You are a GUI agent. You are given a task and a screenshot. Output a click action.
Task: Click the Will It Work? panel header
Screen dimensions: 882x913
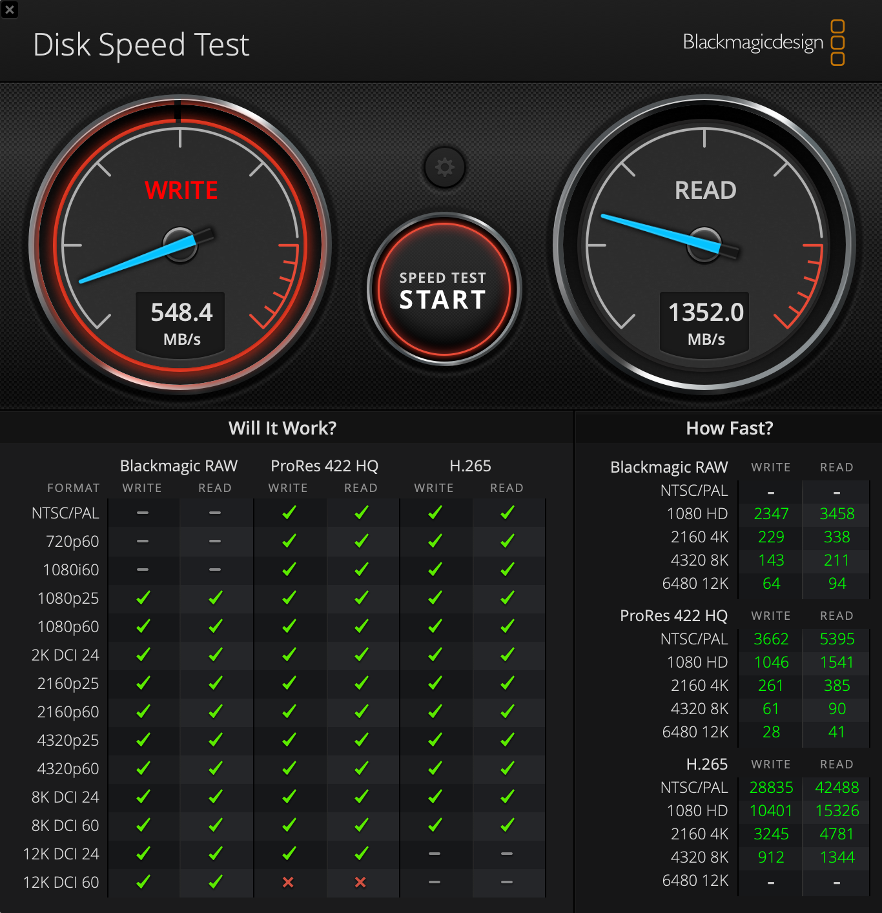[x=282, y=428]
